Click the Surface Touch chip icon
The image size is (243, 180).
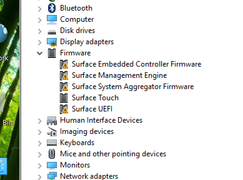(x=64, y=98)
